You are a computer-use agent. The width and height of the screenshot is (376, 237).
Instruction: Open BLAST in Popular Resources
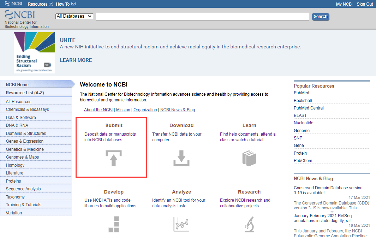pyautogui.click(x=300, y=115)
